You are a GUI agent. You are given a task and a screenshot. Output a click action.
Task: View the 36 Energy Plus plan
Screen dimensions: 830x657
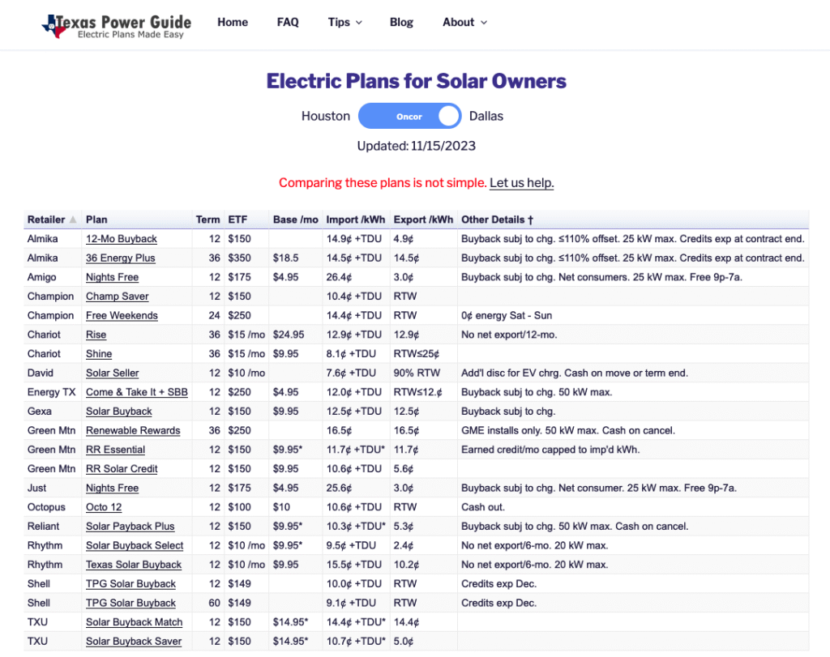click(x=120, y=258)
